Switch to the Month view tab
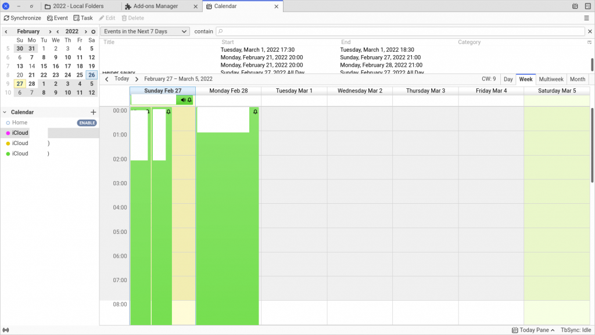The height and width of the screenshot is (335, 595). click(x=577, y=79)
